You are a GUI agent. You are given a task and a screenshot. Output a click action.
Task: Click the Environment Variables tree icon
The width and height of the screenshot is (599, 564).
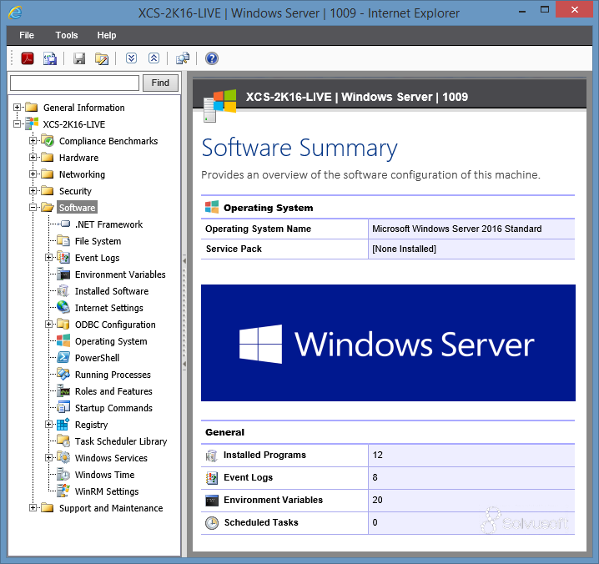pyautogui.click(x=63, y=274)
